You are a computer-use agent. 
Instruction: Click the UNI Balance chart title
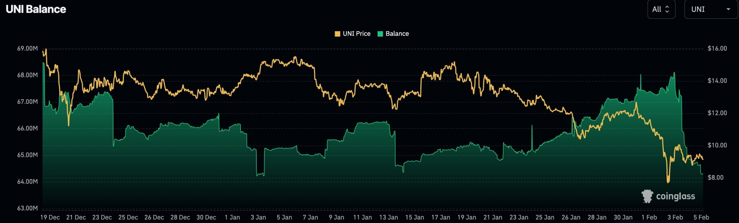pyautogui.click(x=36, y=9)
